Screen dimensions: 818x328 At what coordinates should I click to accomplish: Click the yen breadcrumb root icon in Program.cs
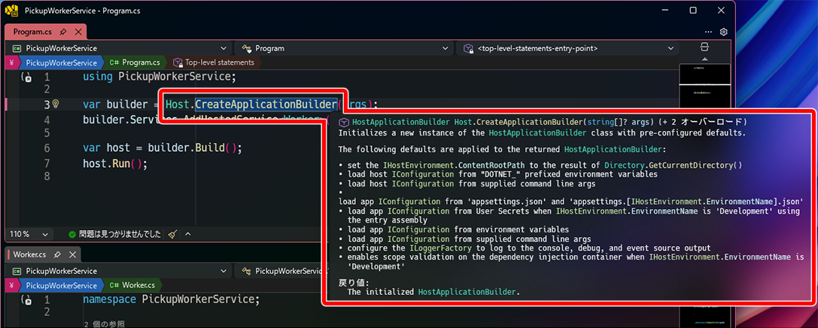pos(11,62)
